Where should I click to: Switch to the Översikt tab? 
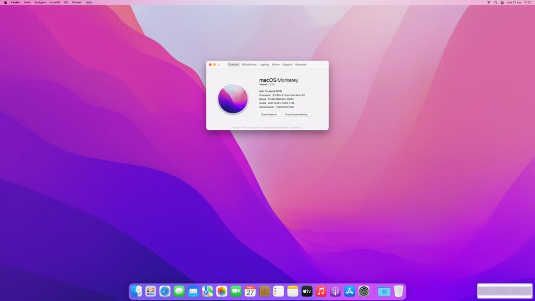tap(234, 65)
